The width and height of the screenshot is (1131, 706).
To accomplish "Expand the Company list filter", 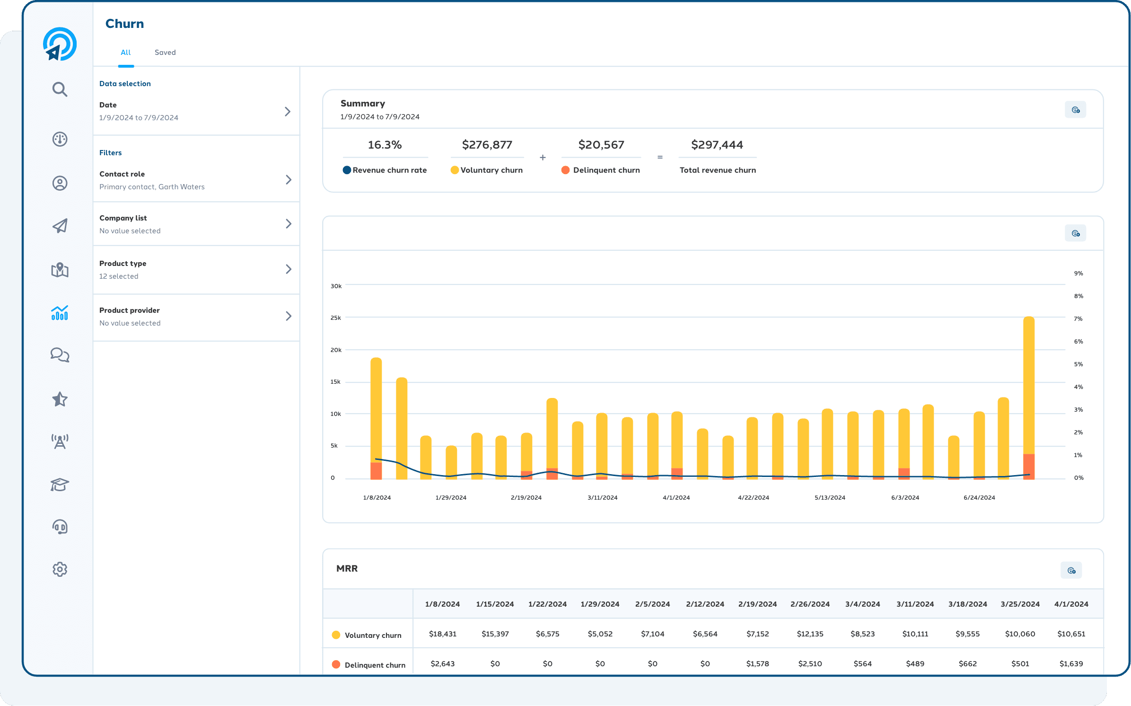I will pos(289,224).
